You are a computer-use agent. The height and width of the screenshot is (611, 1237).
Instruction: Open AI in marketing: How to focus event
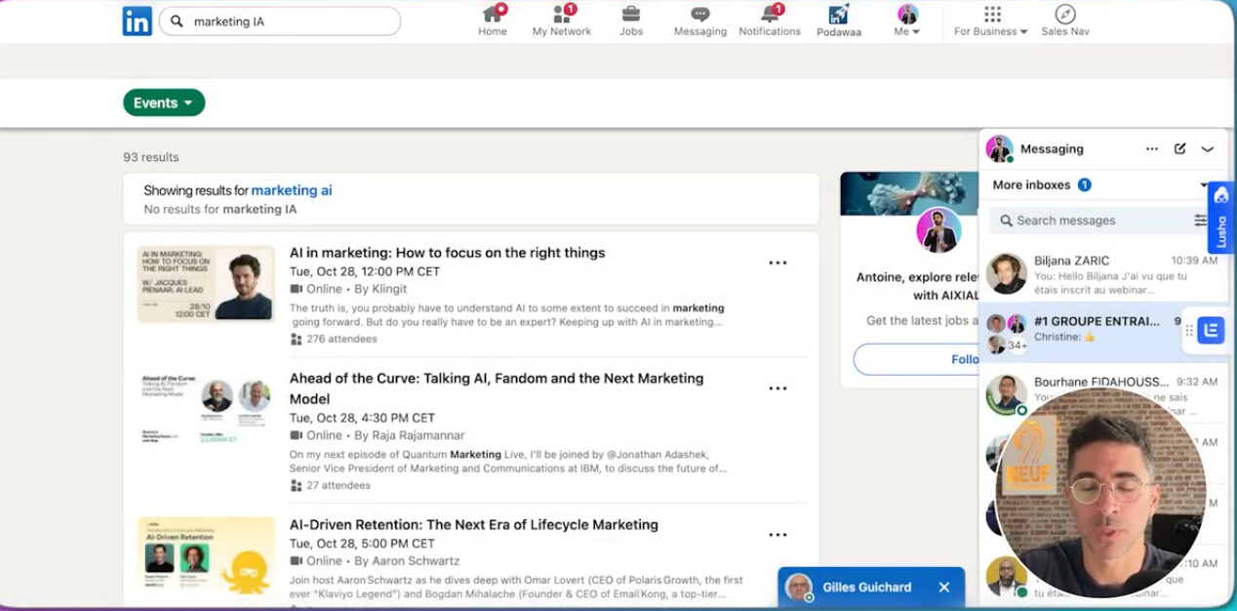tap(448, 253)
